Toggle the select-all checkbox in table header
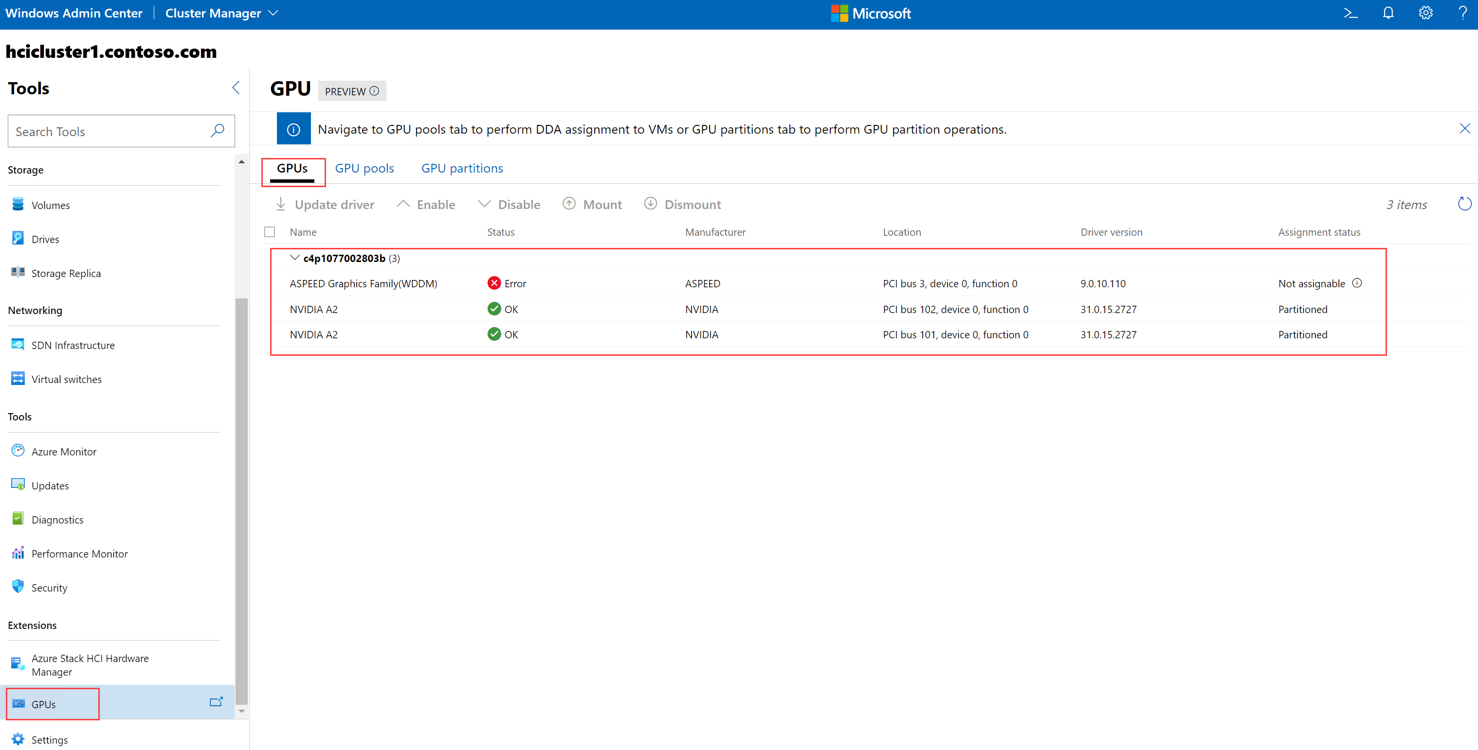 [270, 232]
